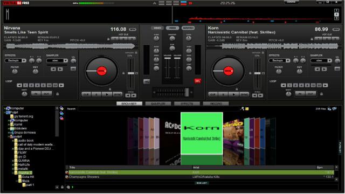Image resolution: width=345 pixels, height=194 pixels.
Task: Click the left deck pitch slider handle
Action: click(x=131, y=73)
